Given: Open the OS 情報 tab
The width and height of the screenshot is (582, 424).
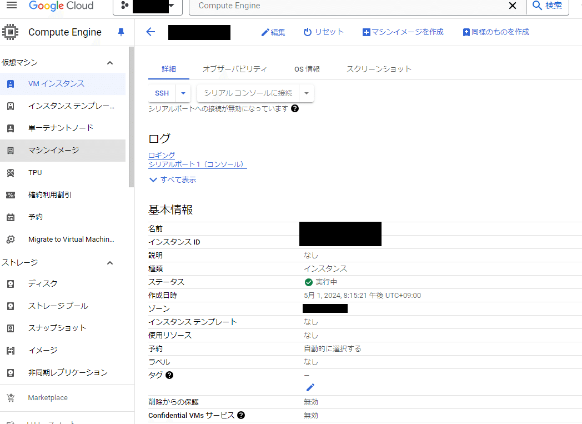Looking at the screenshot, I should (307, 68).
